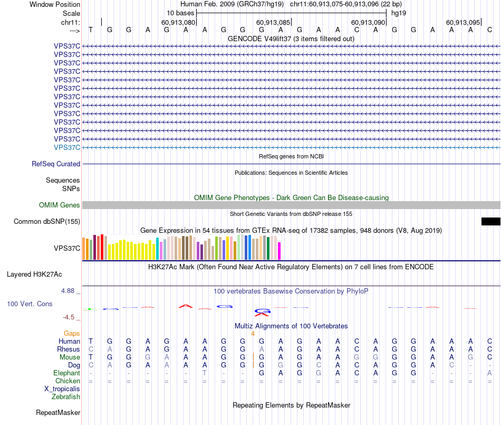This screenshot has height=425, width=501.
Task: Click the dark green GTEx expression bar
Action: point(268,248)
